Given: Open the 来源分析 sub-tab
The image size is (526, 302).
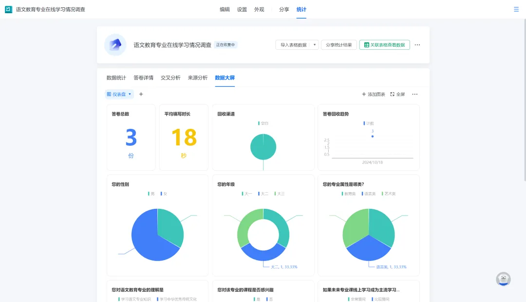Looking at the screenshot, I should [x=198, y=78].
